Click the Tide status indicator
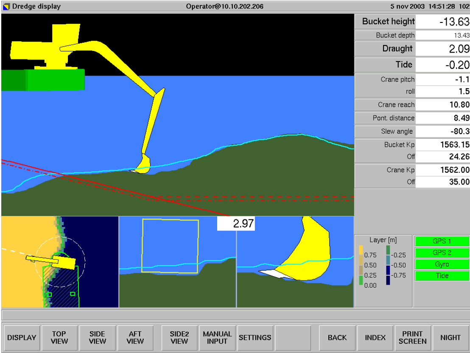 [x=442, y=275]
